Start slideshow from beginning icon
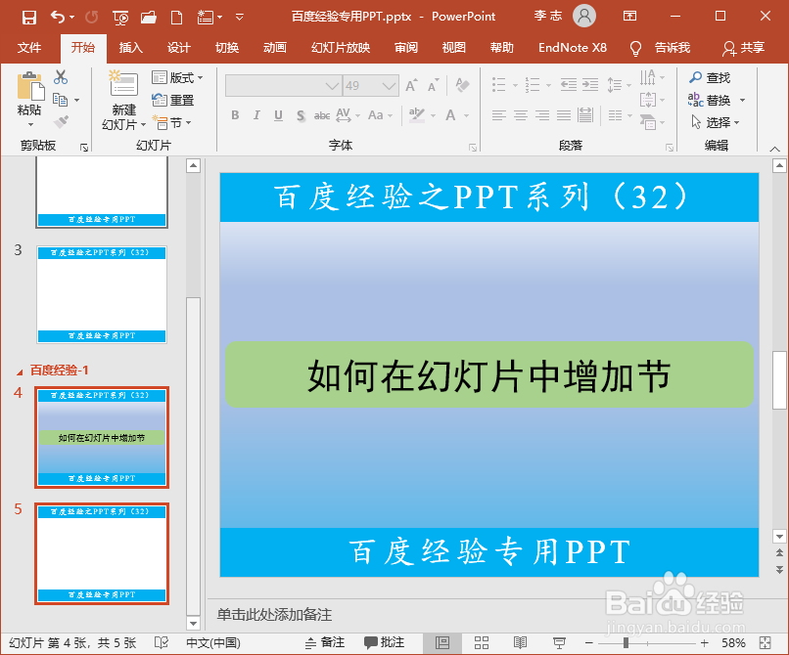This screenshot has width=789, height=655. (120, 18)
